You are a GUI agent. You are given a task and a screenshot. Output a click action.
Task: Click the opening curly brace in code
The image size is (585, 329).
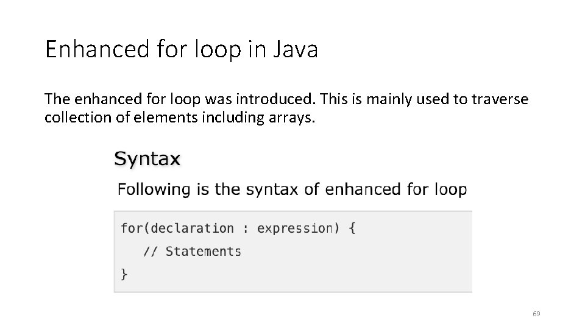click(x=352, y=228)
